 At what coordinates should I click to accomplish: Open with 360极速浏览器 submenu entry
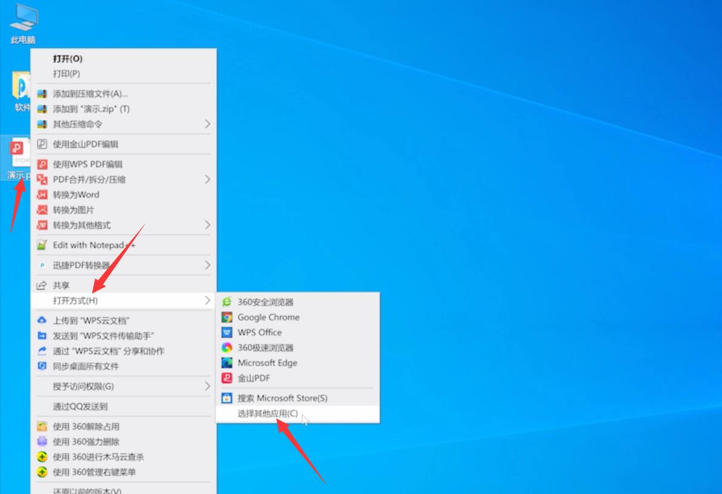point(298,347)
